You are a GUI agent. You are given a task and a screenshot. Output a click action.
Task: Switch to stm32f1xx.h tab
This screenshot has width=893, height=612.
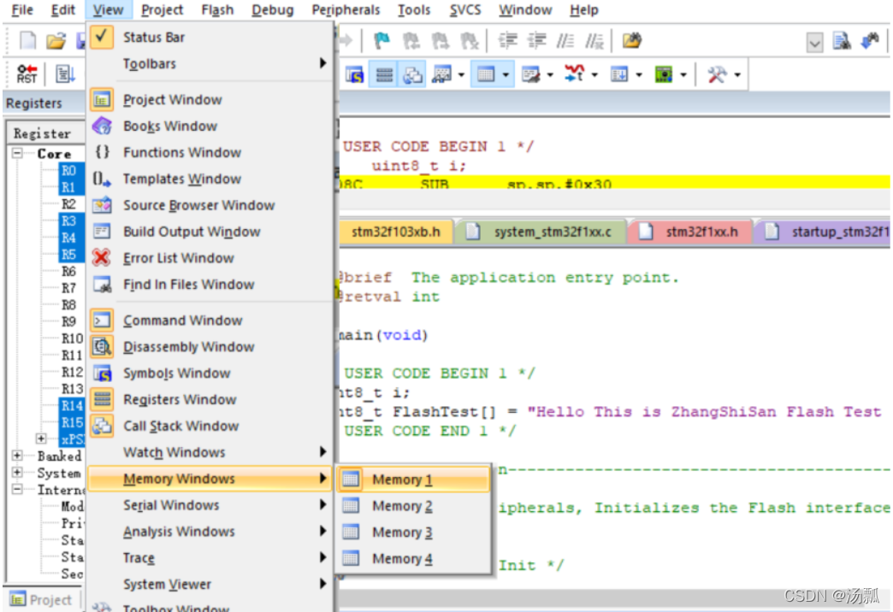coord(690,232)
